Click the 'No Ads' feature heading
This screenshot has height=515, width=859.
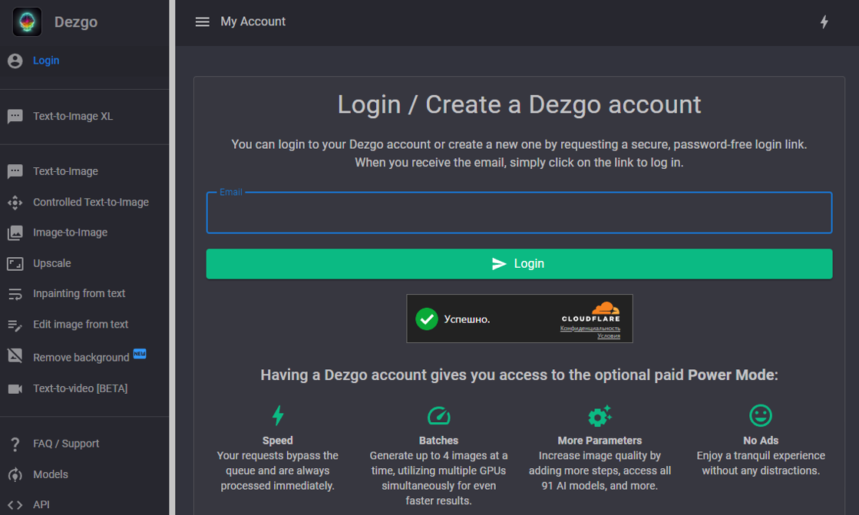[x=761, y=441]
